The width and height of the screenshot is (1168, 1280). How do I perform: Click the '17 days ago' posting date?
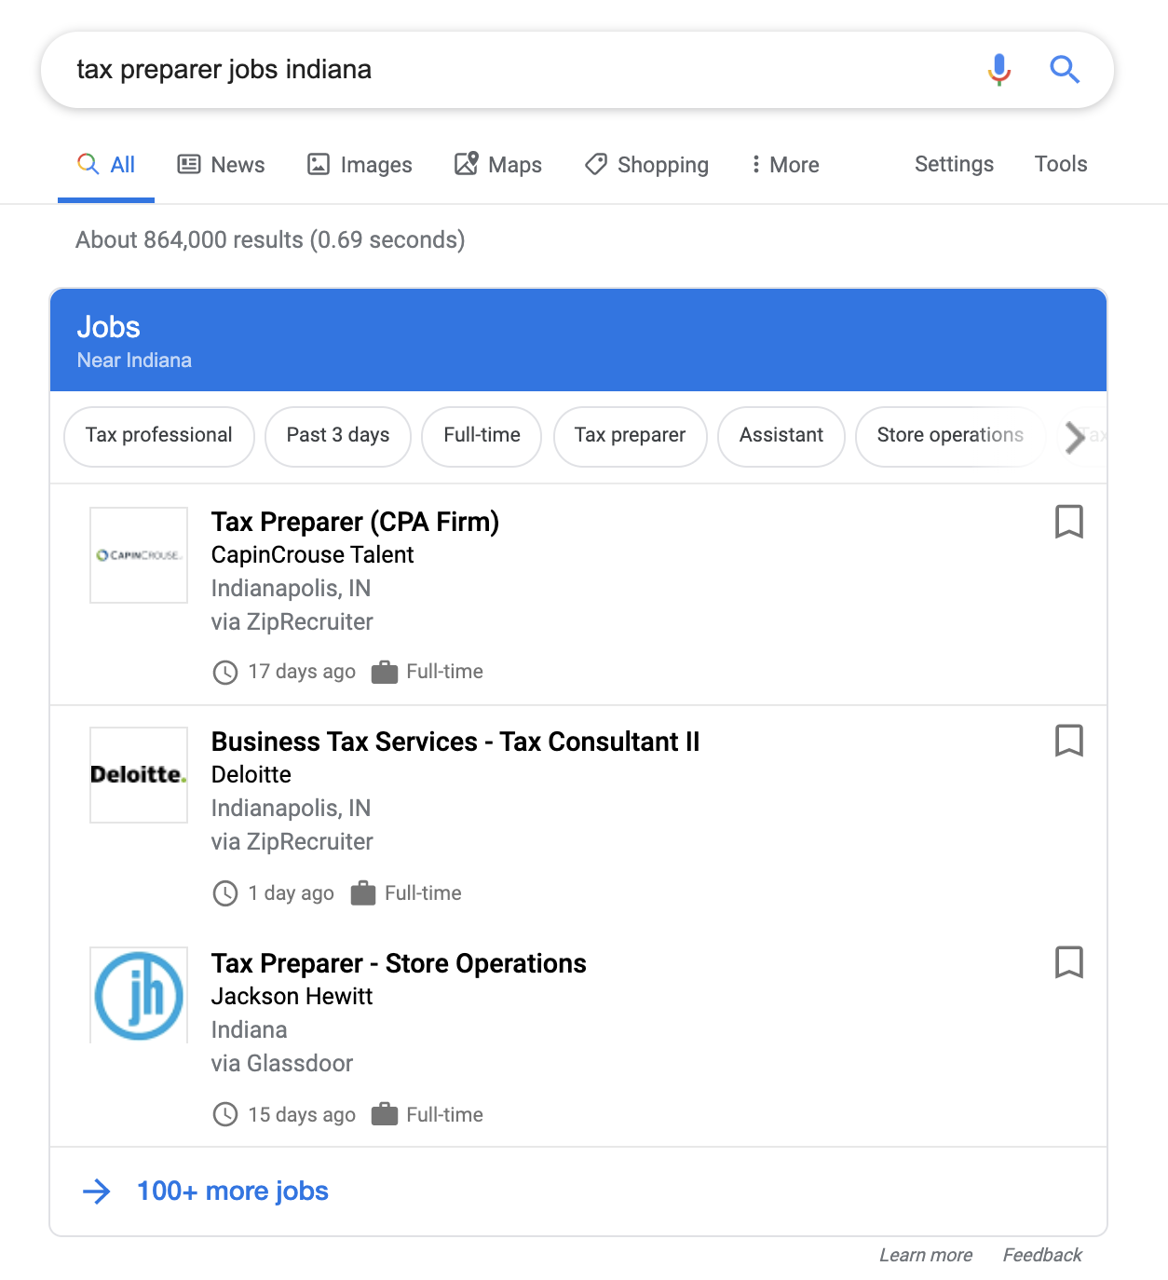[302, 672]
